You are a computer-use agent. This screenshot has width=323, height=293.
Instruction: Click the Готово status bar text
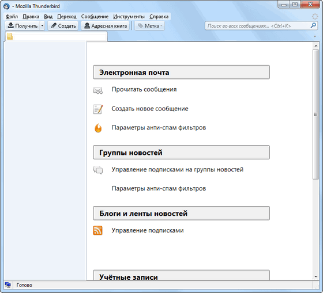tap(24, 285)
